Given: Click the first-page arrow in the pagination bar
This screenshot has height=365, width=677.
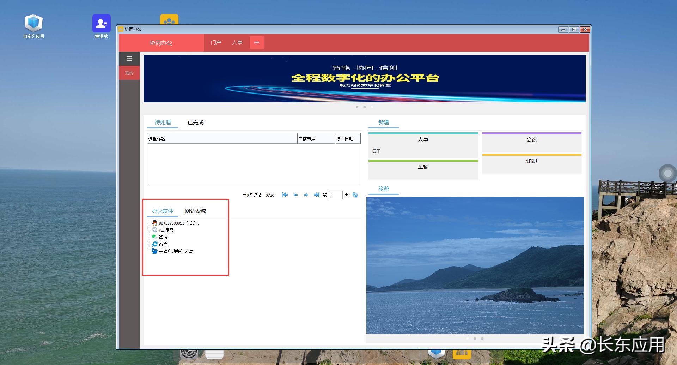Looking at the screenshot, I should click(x=285, y=195).
